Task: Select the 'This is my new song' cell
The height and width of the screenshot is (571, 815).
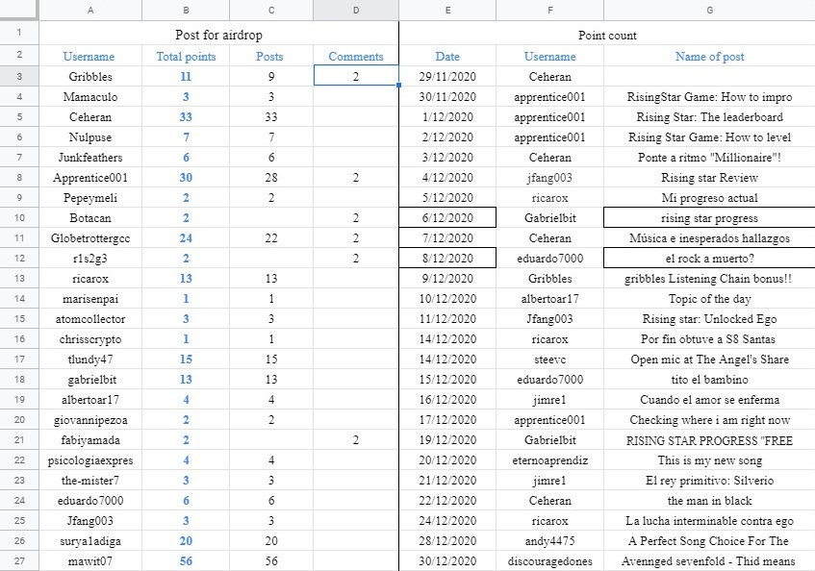Action: [x=709, y=460]
